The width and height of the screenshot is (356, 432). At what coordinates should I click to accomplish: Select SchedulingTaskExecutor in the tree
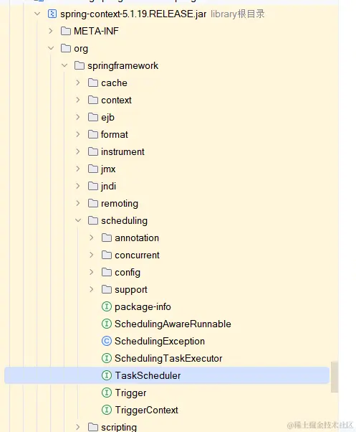pos(168,358)
